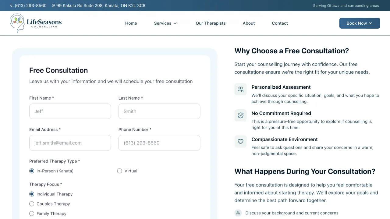Viewport: 390px width, 219px height.
Task: Open the Book Now dropdown button
Action: click(360, 23)
